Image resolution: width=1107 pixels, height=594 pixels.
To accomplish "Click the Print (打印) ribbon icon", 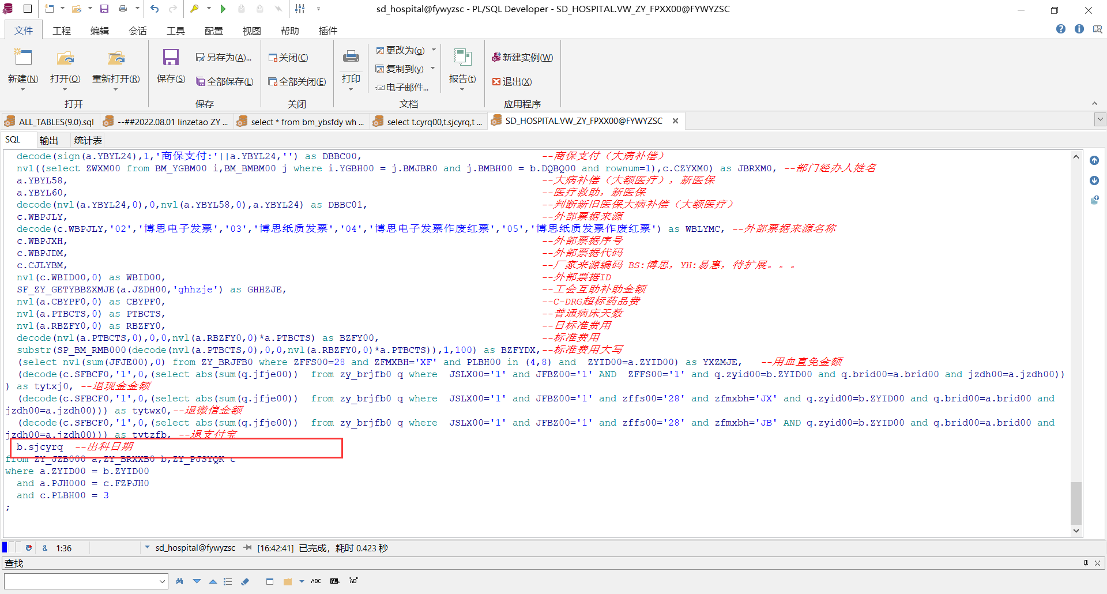I will coord(351,57).
